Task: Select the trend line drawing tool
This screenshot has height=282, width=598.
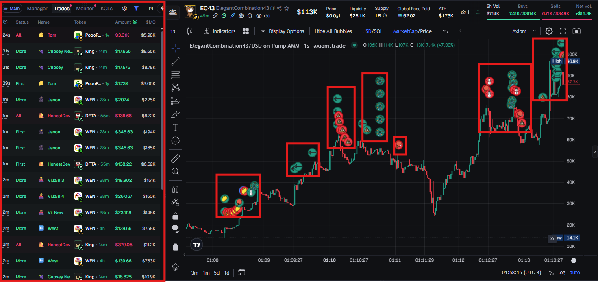Action: click(176, 61)
